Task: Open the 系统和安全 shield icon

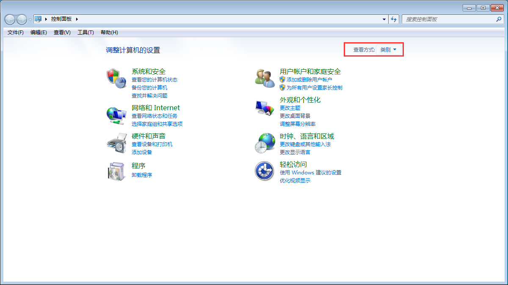Action: click(116, 78)
